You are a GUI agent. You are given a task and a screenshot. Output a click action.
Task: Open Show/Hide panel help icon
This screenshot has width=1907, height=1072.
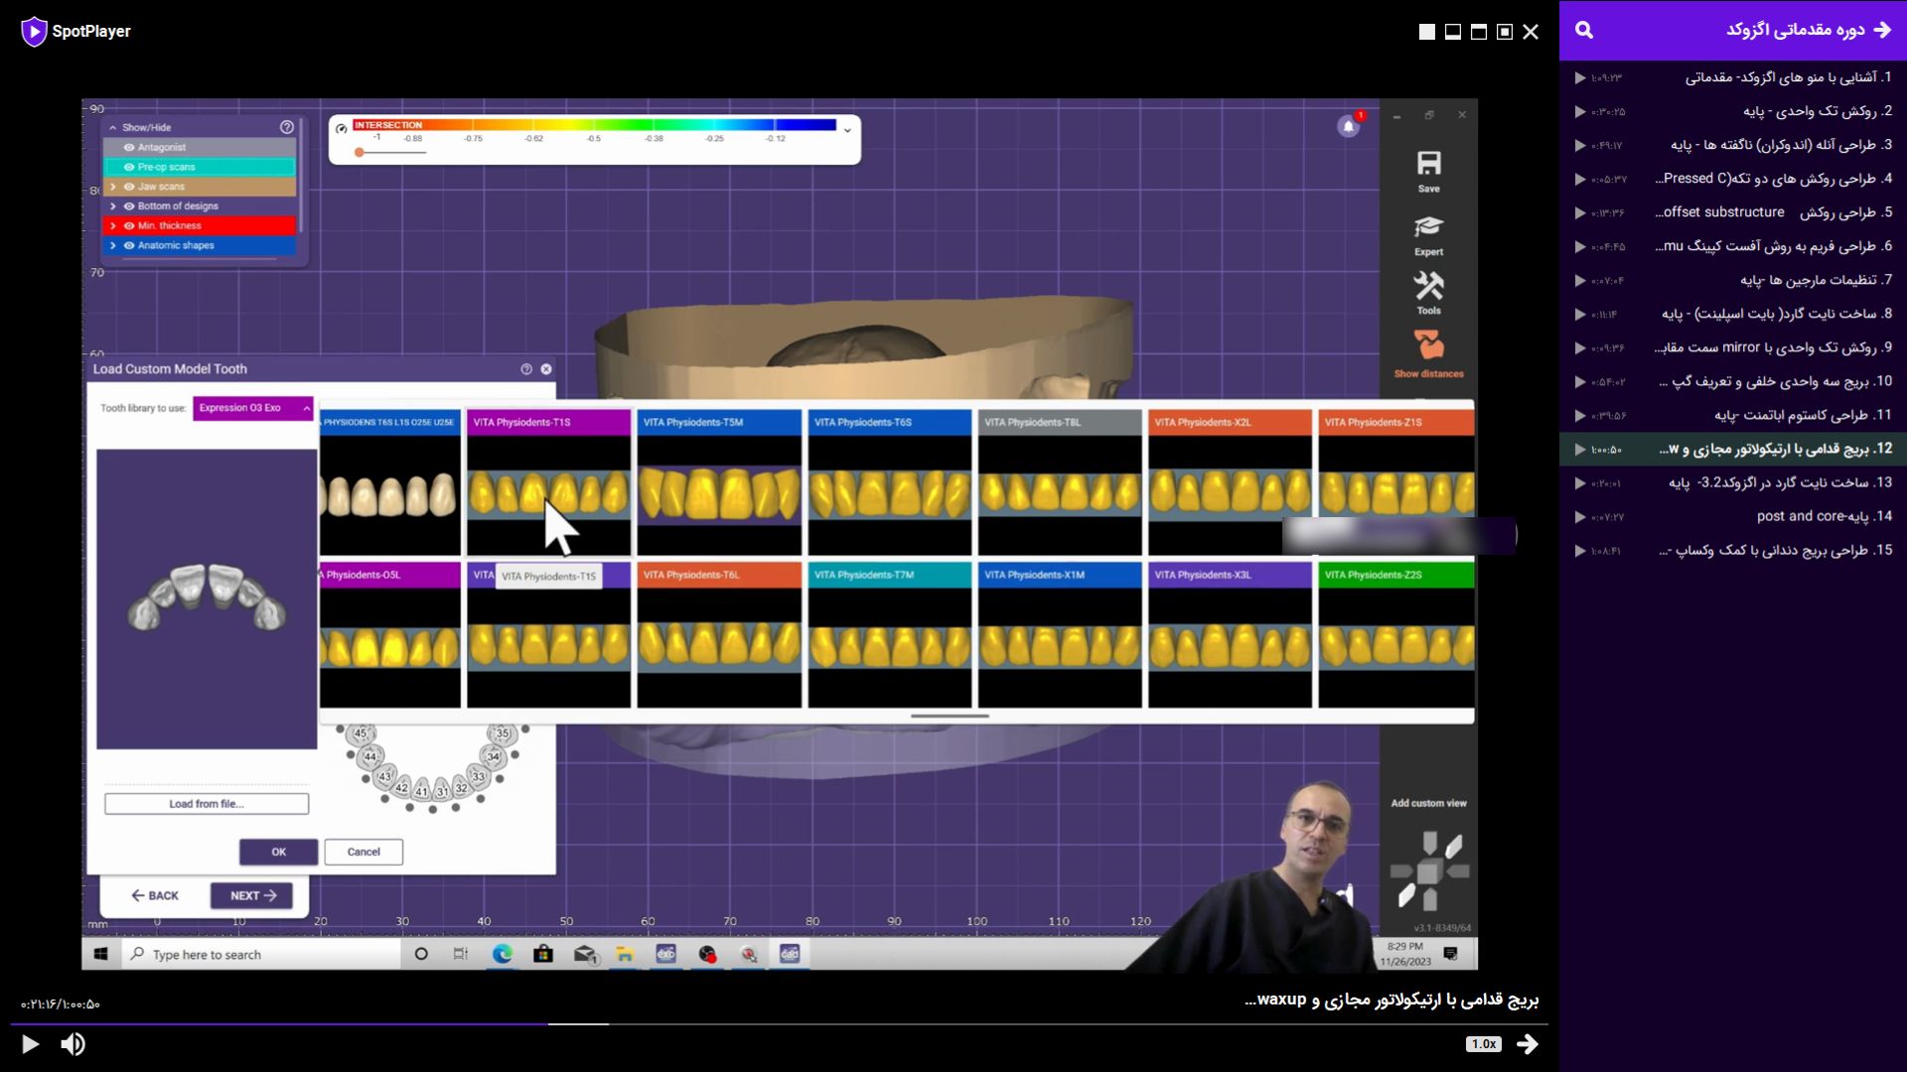(287, 127)
